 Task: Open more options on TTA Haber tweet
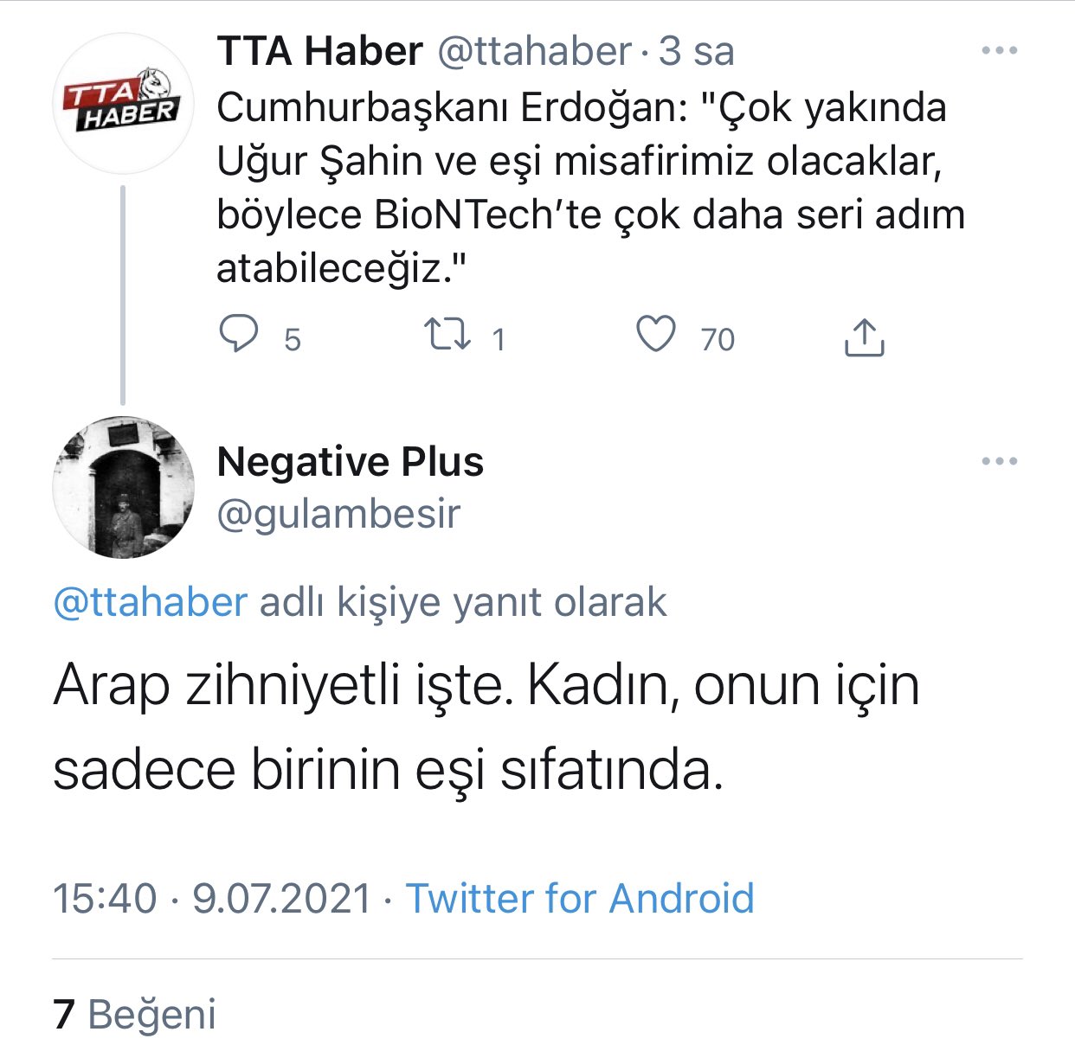tap(1000, 51)
